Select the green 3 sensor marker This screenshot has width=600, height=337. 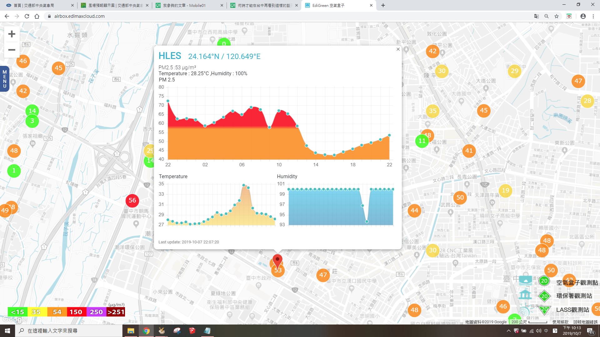[x=32, y=121]
